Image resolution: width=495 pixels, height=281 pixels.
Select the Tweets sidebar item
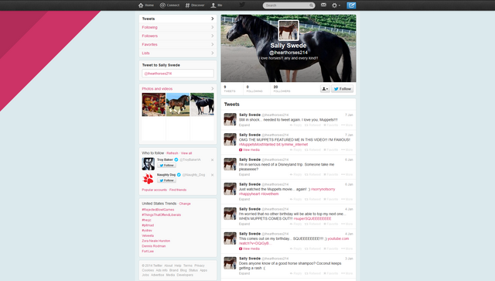click(178, 19)
